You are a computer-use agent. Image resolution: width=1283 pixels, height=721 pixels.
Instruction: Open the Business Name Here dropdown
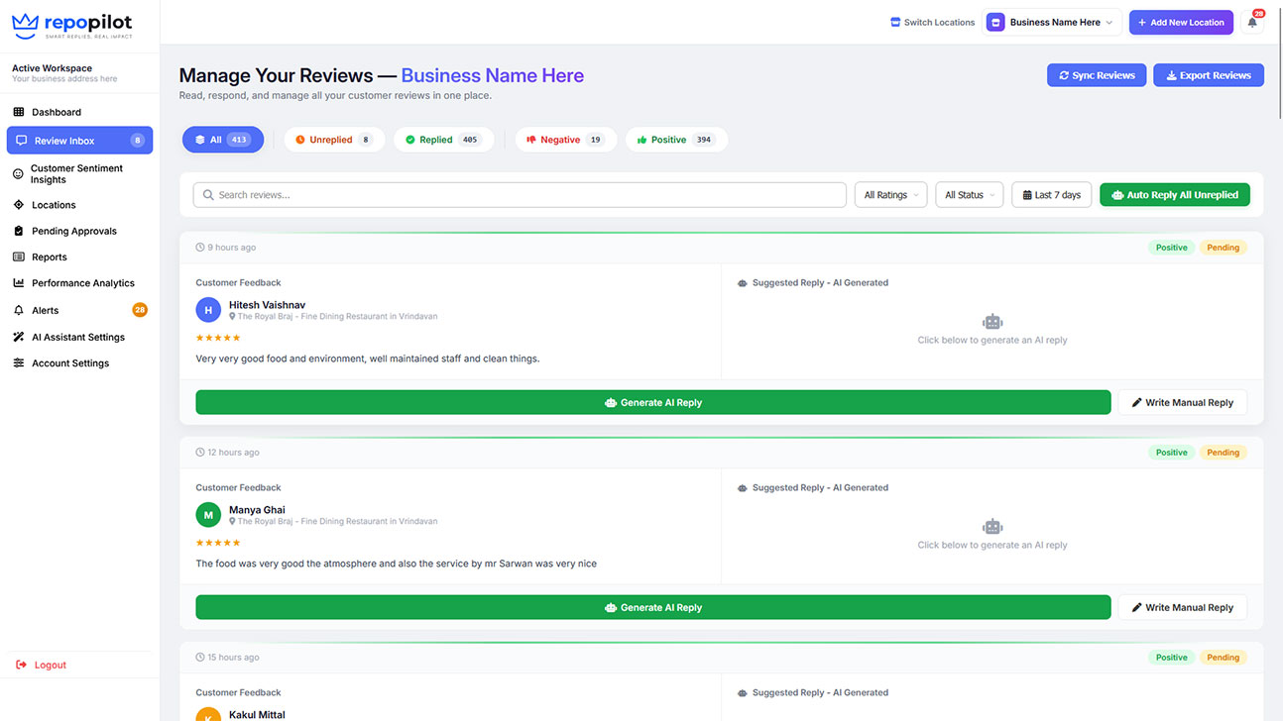[x=1051, y=22]
